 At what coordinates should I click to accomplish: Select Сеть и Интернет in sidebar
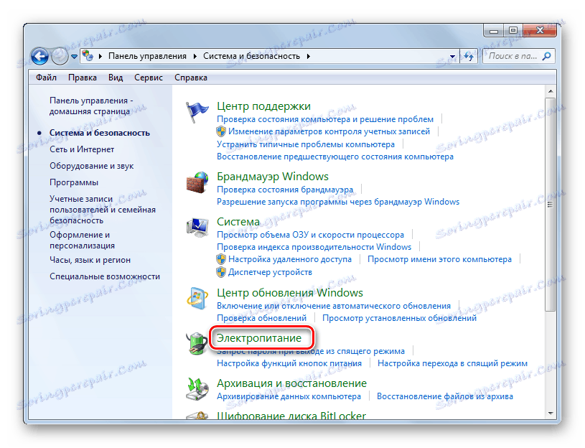[82, 149]
